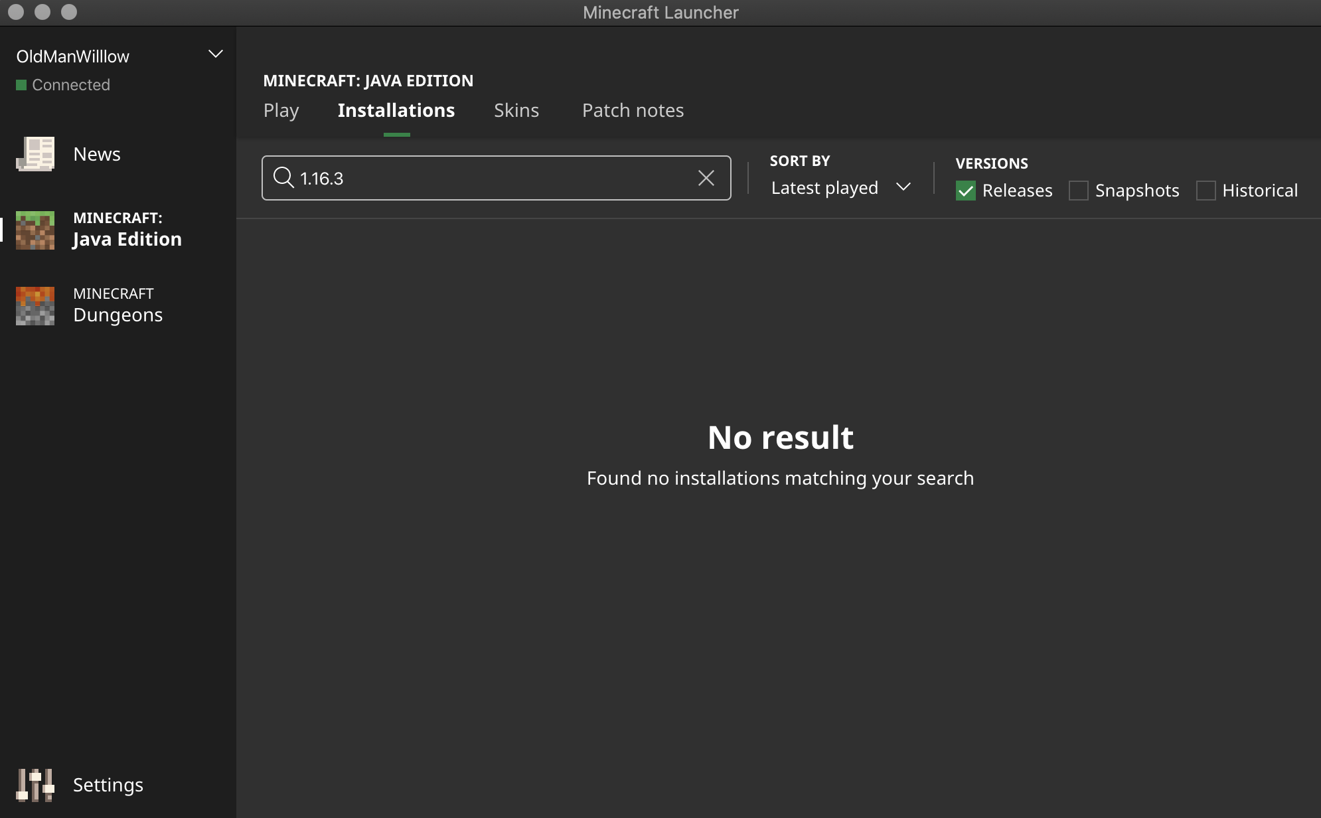Viewport: 1321px width, 818px height.
Task: Uncheck the Releases versions checkbox
Action: click(966, 191)
